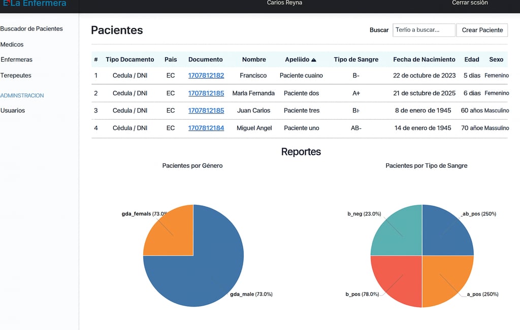Click the Paciente tres cell
This screenshot has height=330, width=520.
click(302, 111)
